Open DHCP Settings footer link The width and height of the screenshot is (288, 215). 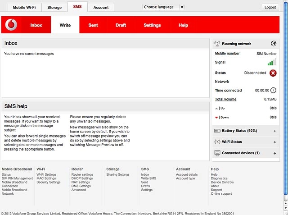82,178
